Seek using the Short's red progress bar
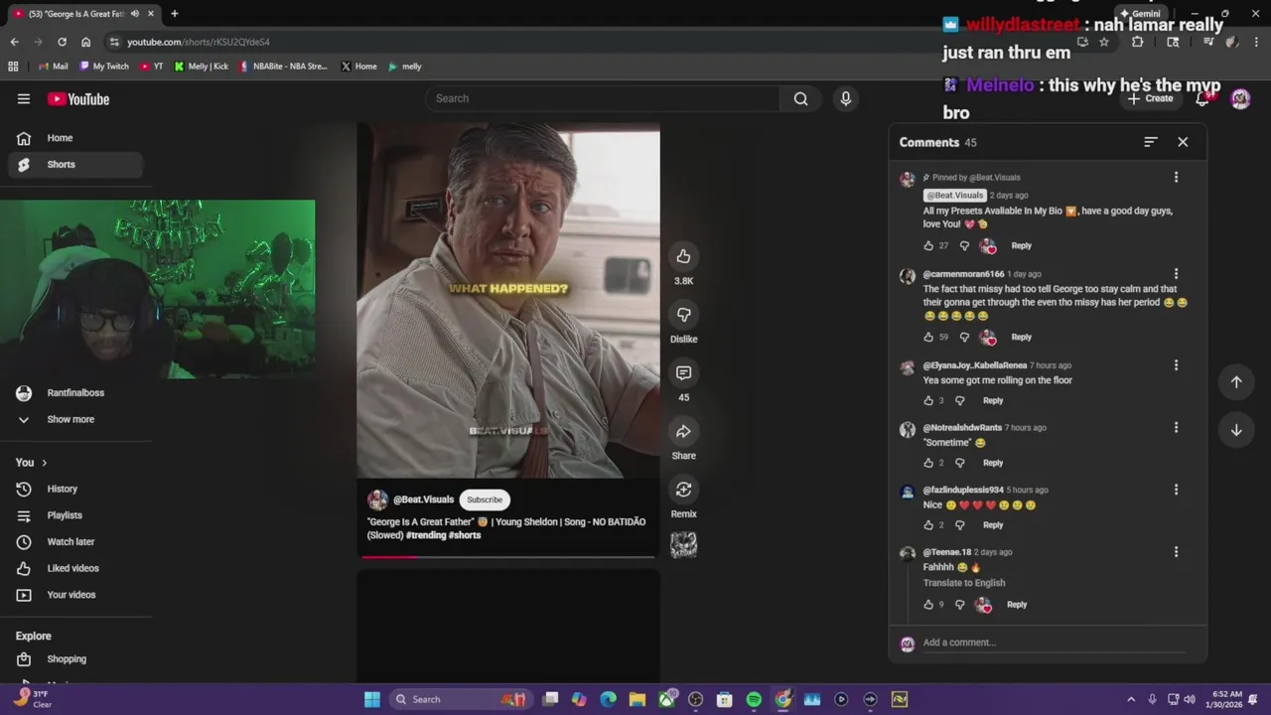 coord(508,557)
